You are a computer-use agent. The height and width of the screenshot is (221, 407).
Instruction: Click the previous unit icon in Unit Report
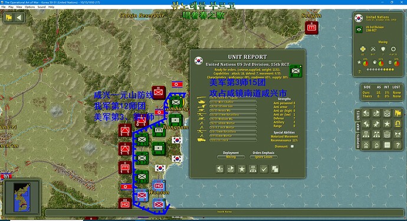(220, 169)
